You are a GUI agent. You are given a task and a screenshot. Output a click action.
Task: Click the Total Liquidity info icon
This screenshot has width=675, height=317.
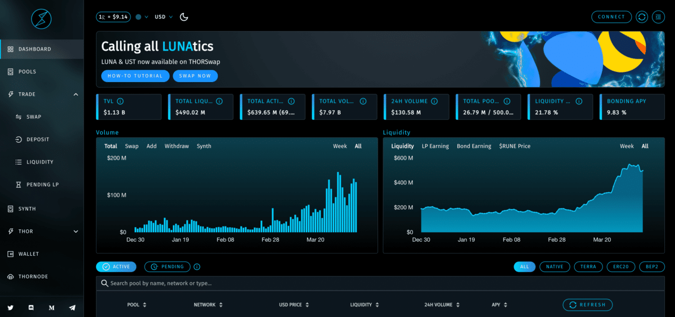219,101
